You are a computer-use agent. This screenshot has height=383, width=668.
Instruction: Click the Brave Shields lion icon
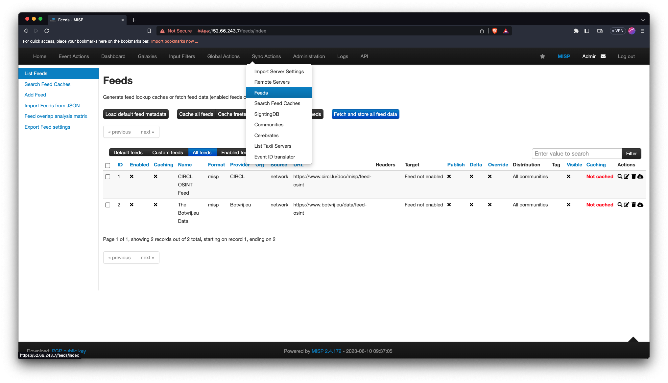click(x=495, y=31)
